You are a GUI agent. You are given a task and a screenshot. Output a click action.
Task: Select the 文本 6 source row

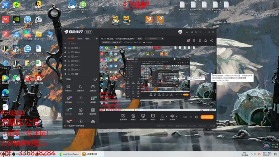(x=81, y=52)
